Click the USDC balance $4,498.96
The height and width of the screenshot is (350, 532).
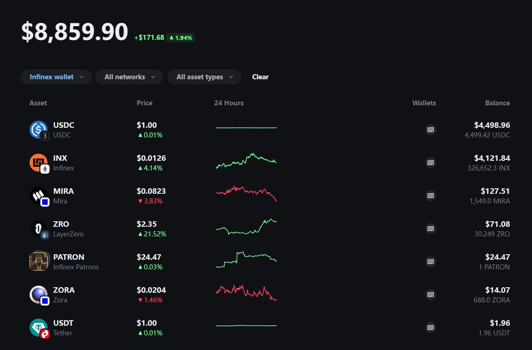click(x=492, y=125)
